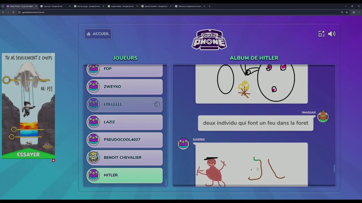
Task: Select player FDP in list
Action: pyautogui.click(x=125, y=70)
